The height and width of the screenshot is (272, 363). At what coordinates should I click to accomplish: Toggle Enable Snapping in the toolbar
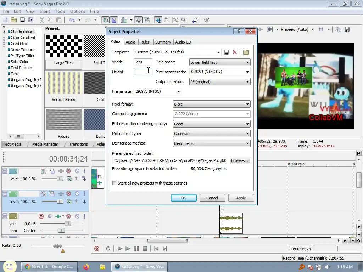point(105,20)
